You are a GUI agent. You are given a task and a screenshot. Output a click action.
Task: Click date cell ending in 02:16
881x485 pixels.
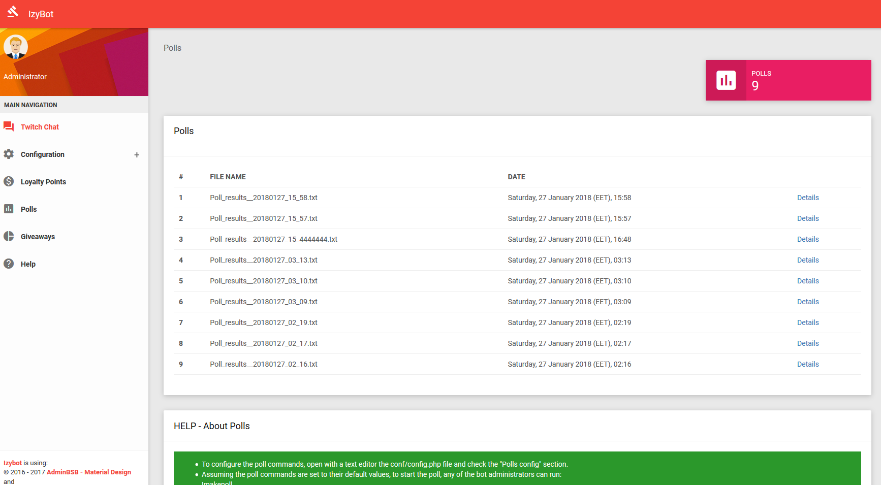(x=570, y=364)
